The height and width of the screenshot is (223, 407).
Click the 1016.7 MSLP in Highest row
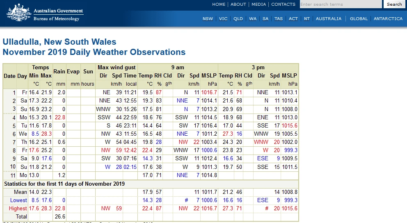[209, 209]
